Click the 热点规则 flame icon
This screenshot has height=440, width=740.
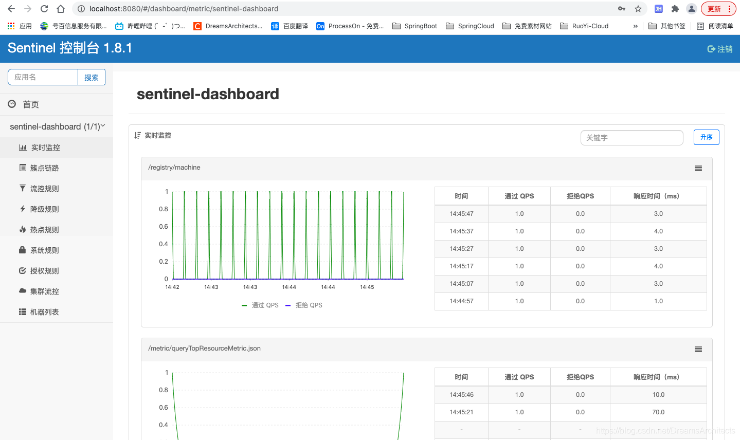(x=23, y=229)
